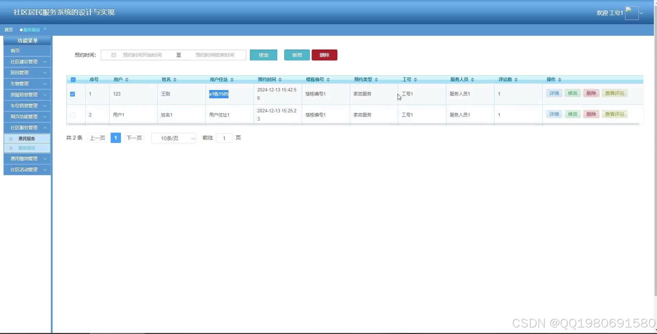Screen dimensions: 657x334
Task: Go to 首页 in sidebar menu
Action: coord(27,51)
